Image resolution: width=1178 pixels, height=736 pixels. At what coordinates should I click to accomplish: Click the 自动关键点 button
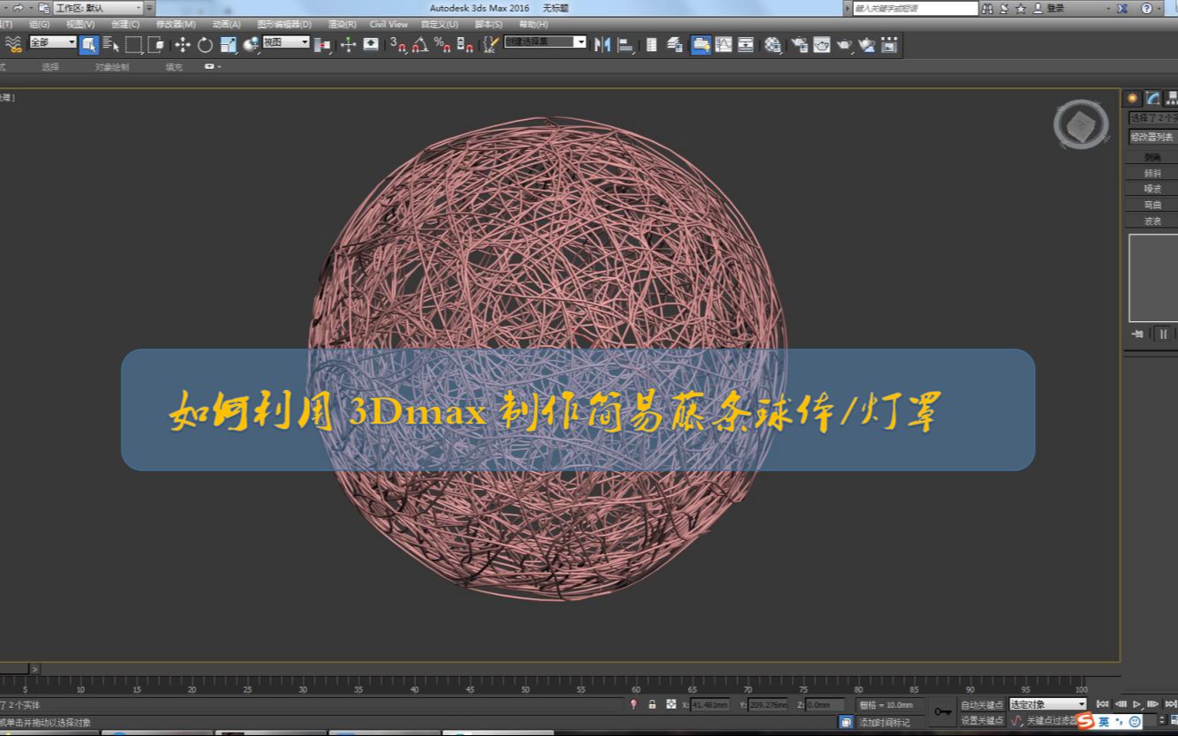(x=982, y=705)
